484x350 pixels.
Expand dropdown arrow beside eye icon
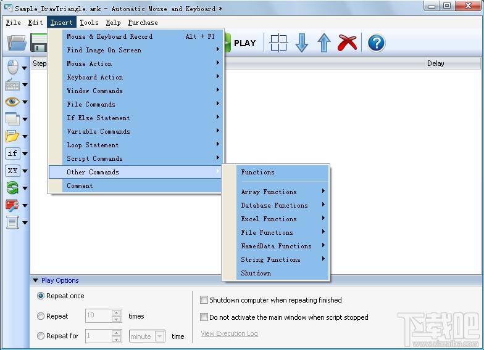tap(25, 102)
